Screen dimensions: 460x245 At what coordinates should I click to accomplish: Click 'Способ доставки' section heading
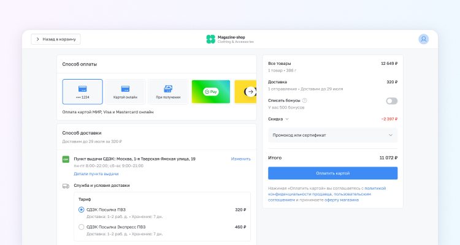point(82,133)
